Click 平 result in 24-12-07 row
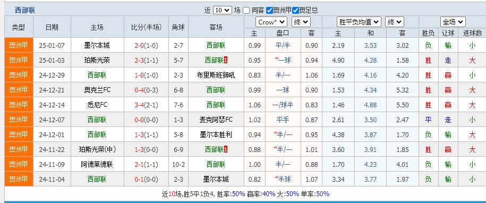Screen dimensions: 486x203 tap(428, 120)
